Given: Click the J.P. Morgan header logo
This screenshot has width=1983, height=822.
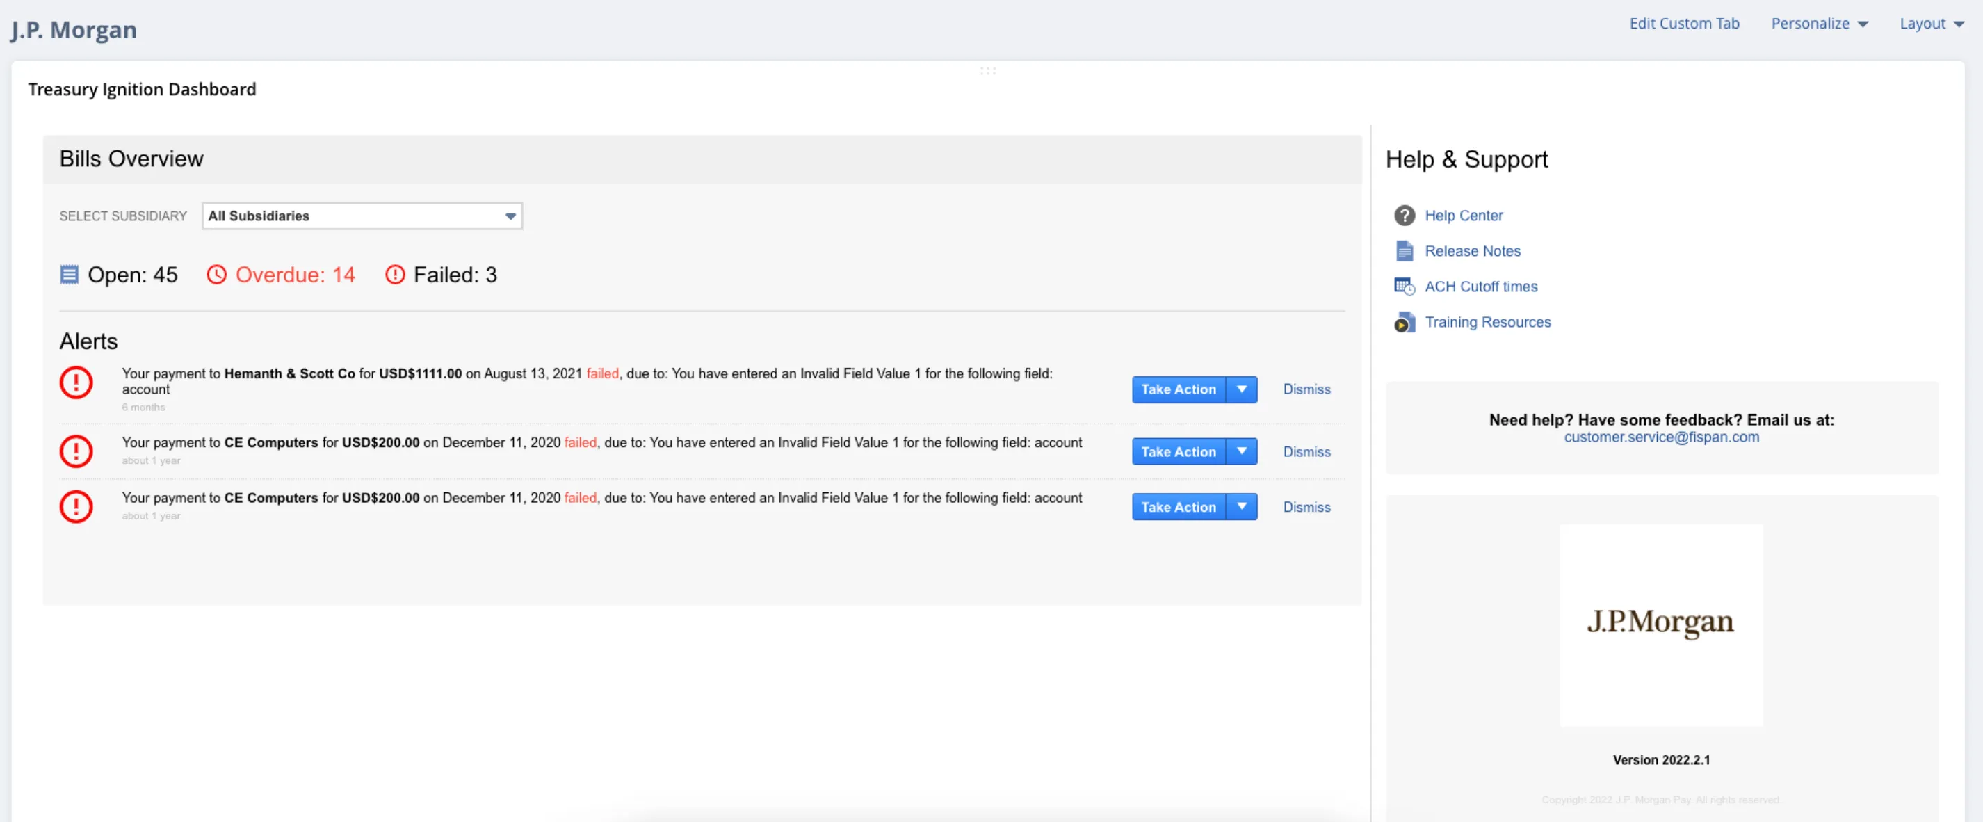Looking at the screenshot, I should pyautogui.click(x=74, y=29).
